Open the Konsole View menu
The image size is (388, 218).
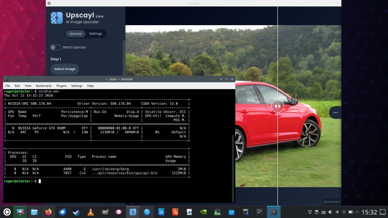28,86
